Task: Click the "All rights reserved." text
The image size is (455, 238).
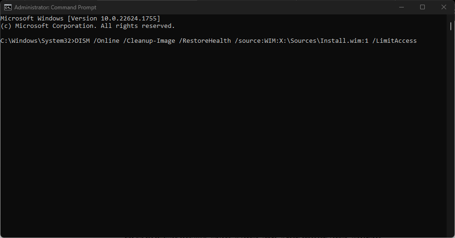Action: pos(138,26)
